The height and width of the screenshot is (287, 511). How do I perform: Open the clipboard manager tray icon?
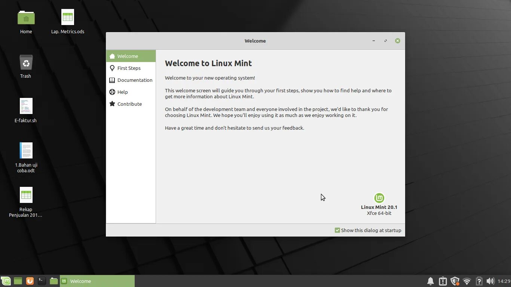point(443,281)
